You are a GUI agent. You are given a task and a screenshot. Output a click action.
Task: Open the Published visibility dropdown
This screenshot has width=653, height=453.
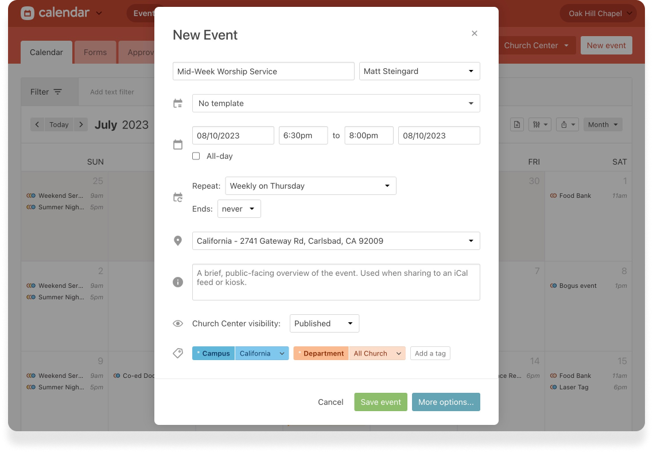click(x=324, y=323)
